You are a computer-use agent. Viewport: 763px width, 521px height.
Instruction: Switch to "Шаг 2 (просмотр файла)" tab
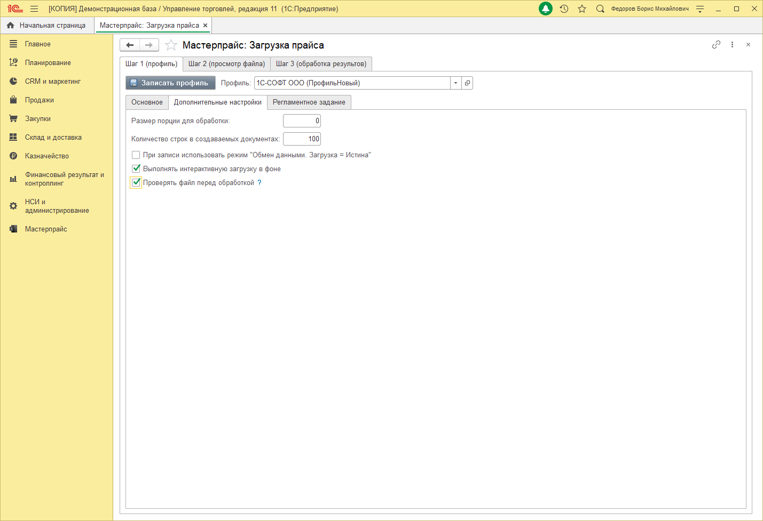pos(226,64)
